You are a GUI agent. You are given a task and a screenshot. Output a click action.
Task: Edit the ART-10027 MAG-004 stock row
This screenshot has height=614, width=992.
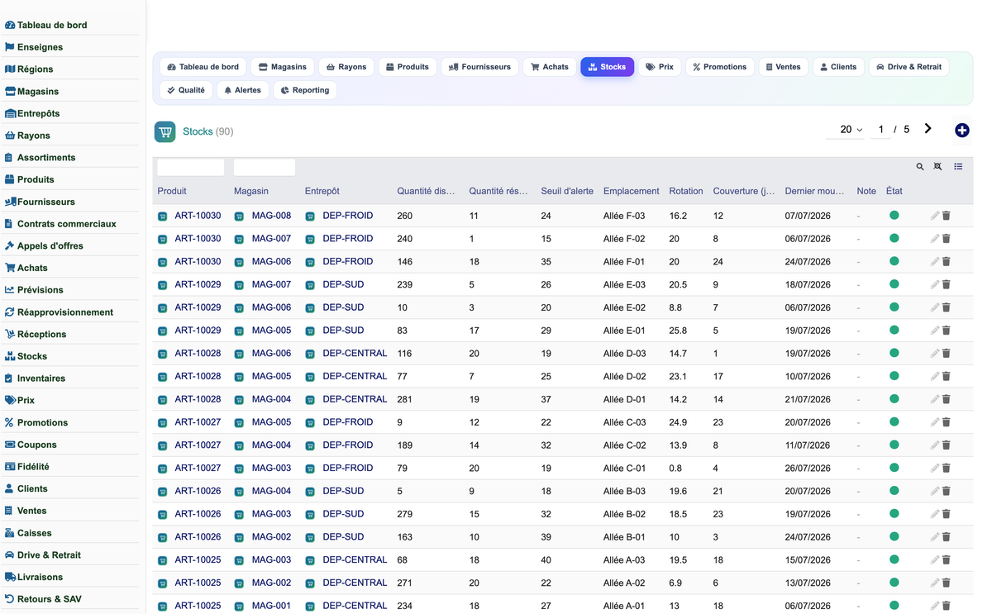click(934, 445)
